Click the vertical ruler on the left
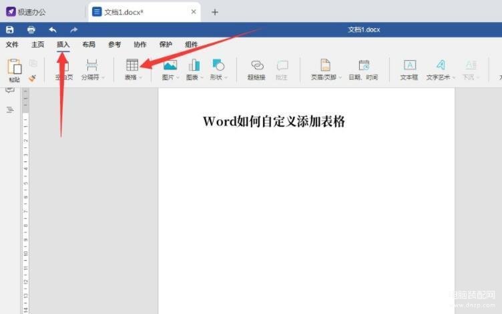This screenshot has width=502, height=314. tap(25, 201)
